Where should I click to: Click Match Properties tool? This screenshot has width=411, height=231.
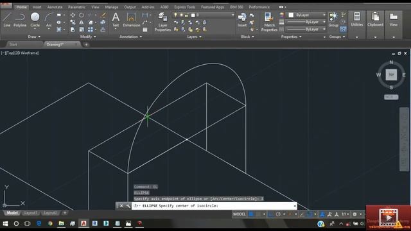(269, 22)
